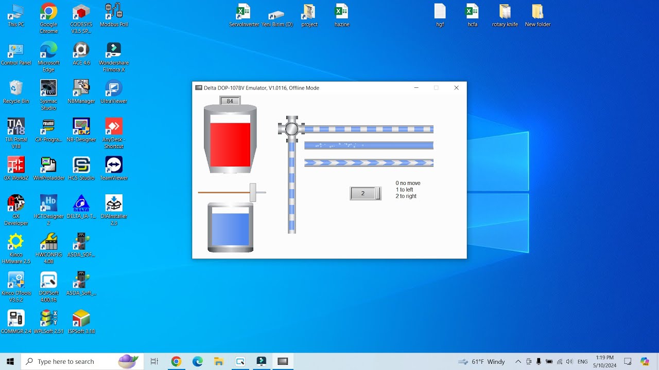This screenshot has width=659, height=370.
Task: Click the slider handle above blue tank
Action: 253,192
